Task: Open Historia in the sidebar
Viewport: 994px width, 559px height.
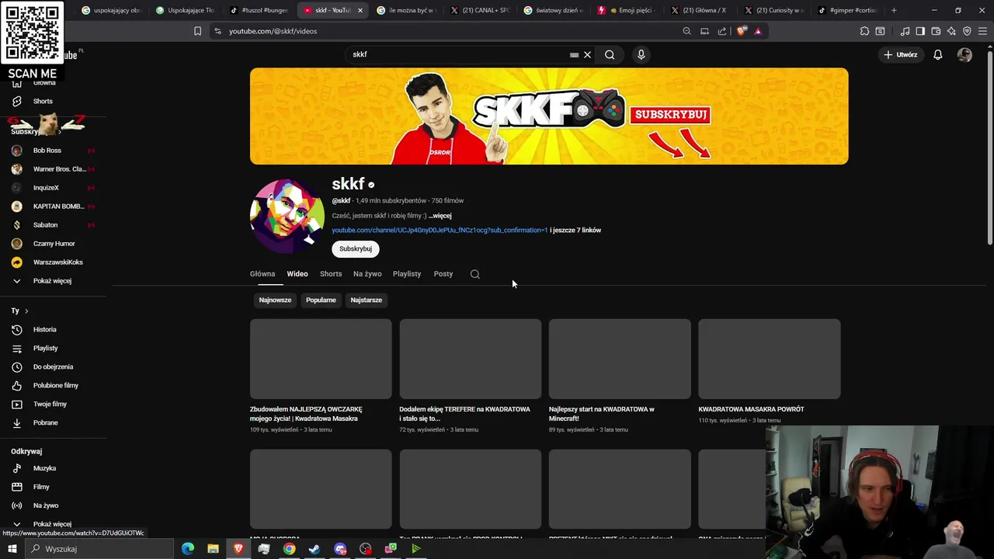Action: click(44, 329)
